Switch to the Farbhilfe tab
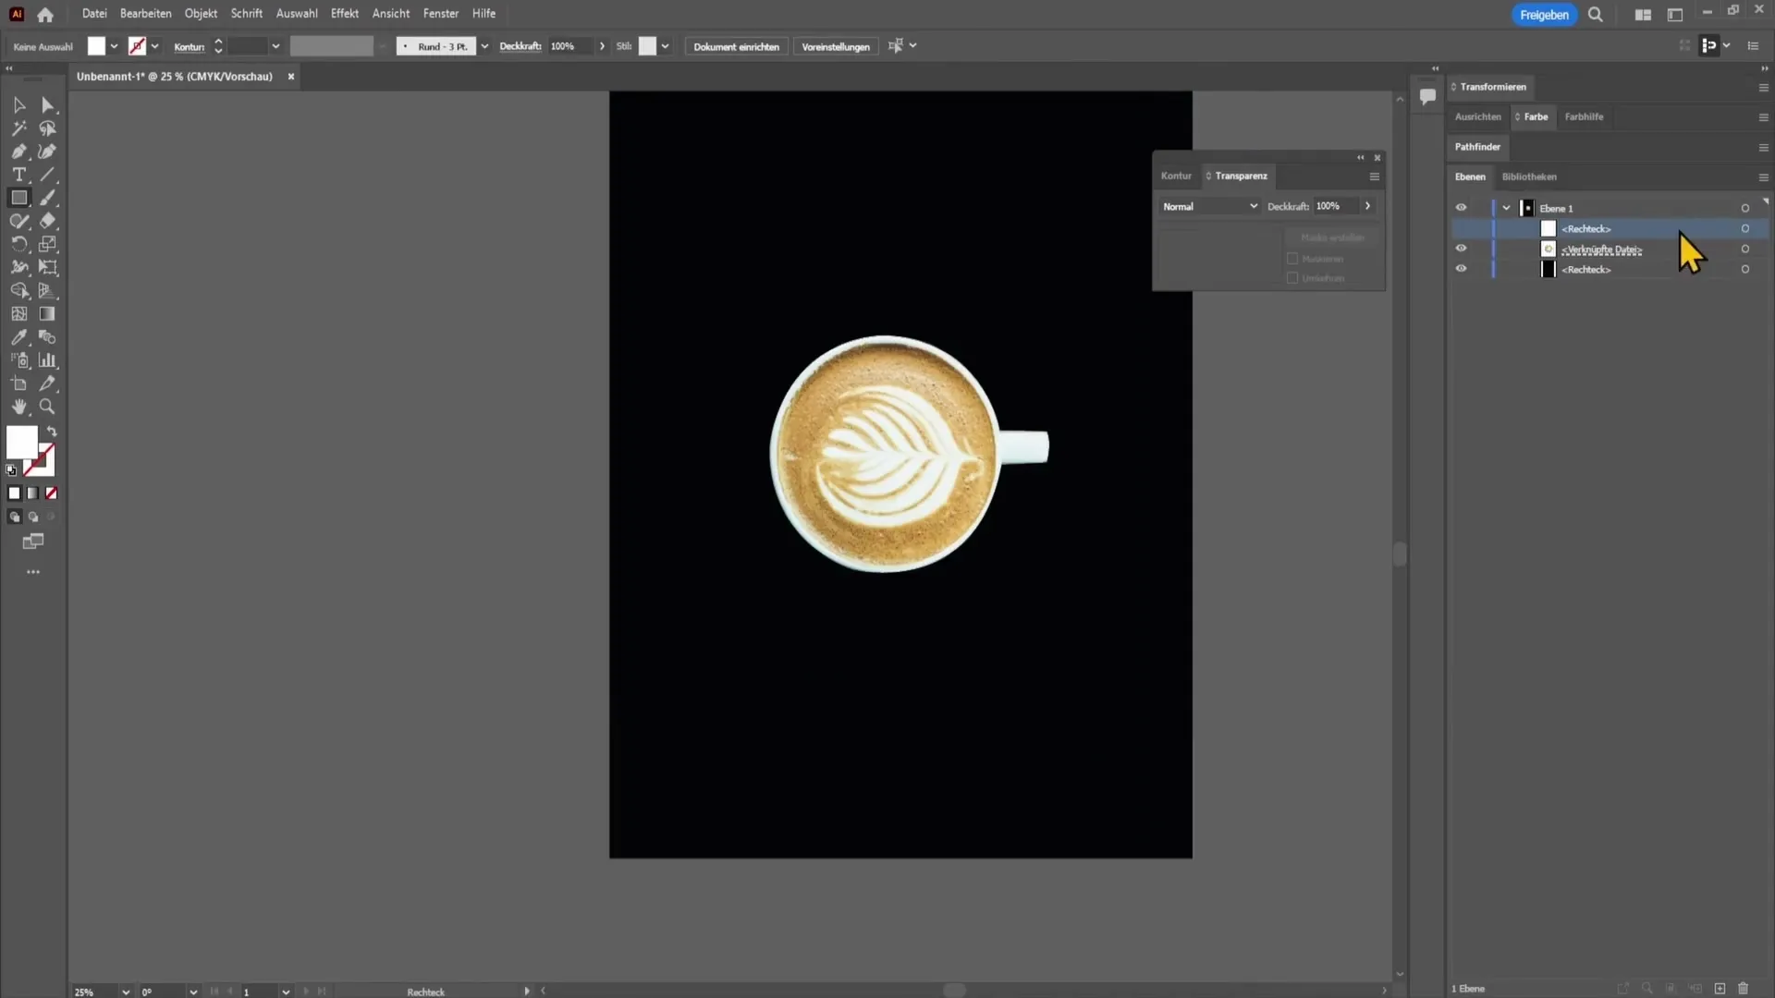The image size is (1775, 998). (x=1584, y=116)
